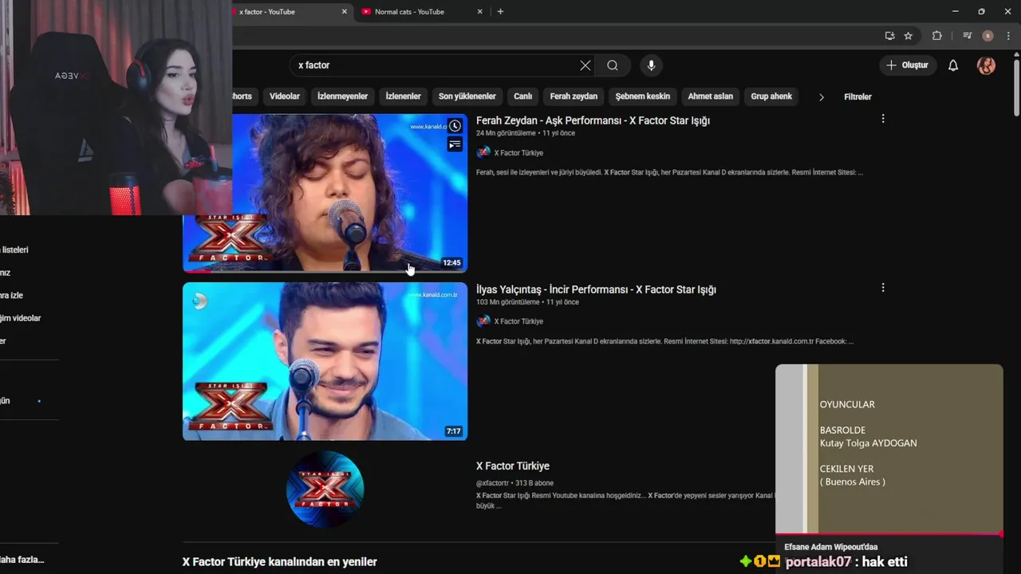Click the overlay video progress bar

tap(889, 534)
